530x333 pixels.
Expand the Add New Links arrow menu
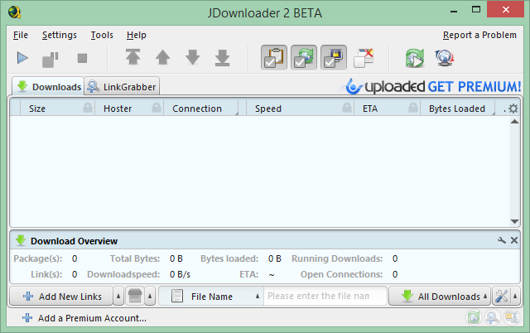[118, 297]
